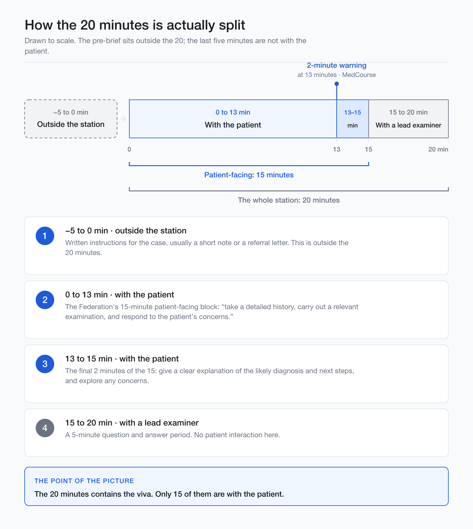
Task: Select the '15 to 20 min' examiner segment
Action: point(408,119)
